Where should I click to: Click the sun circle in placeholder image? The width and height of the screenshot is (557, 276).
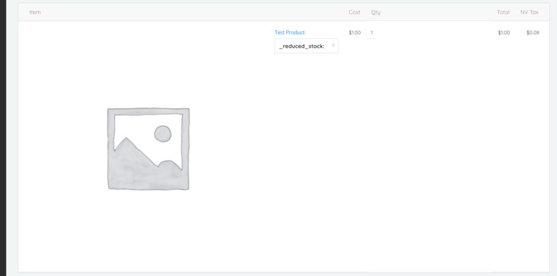[x=163, y=133]
